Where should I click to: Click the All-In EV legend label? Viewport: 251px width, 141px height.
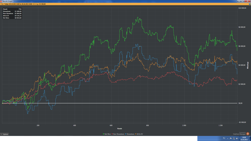click(140, 134)
